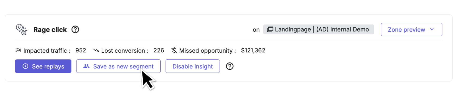Click the Rage click heading text
Image resolution: width=458 pixels, height=96 pixels.
pyautogui.click(x=50, y=30)
